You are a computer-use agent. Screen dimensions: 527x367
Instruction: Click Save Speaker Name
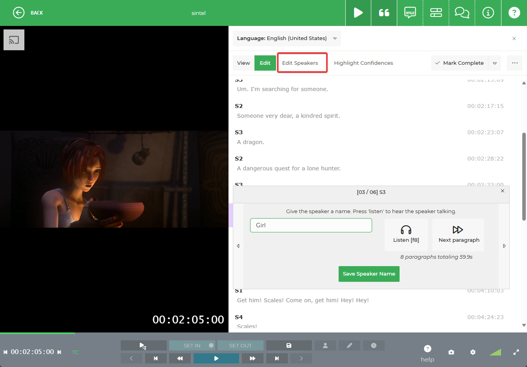tap(369, 274)
